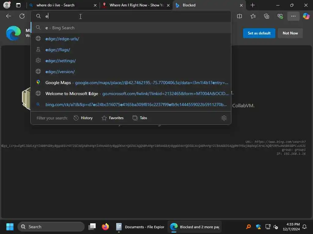Open network status tray icon
Screen dimensions: 313x234
pos(268,227)
